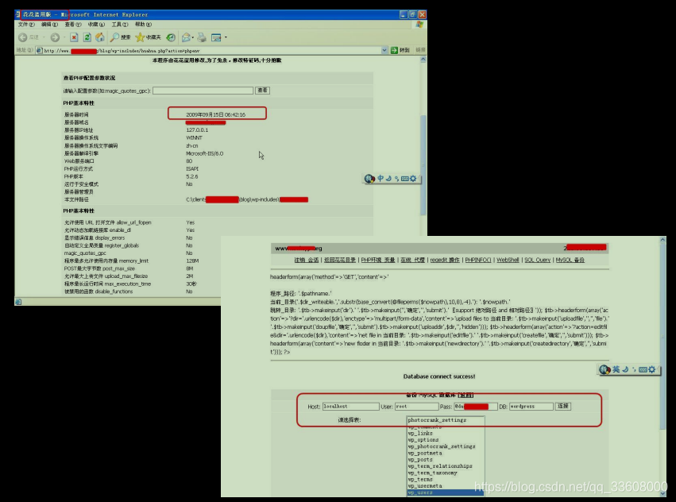
Task: Click the 连接 connect button in MySQL form
Action: tap(563, 406)
